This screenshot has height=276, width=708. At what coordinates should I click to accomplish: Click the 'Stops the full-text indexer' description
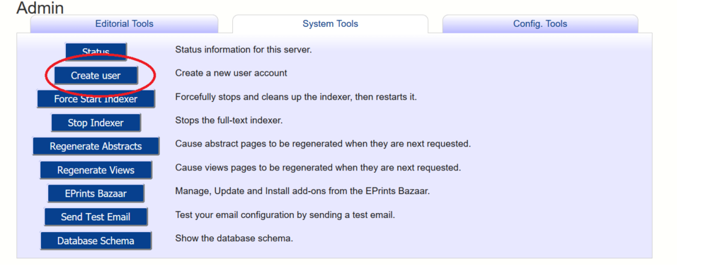click(x=229, y=120)
